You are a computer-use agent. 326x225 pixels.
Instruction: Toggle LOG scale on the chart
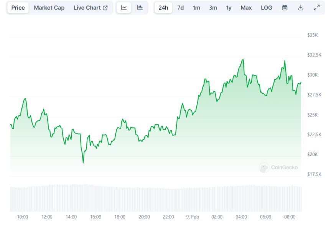(x=267, y=8)
